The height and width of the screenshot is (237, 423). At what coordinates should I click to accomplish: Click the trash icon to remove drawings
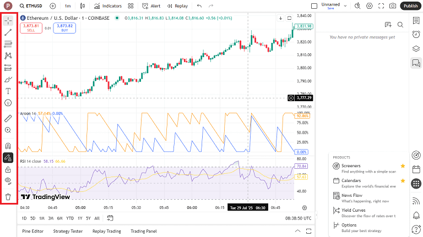pyautogui.click(x=8, y=197)
